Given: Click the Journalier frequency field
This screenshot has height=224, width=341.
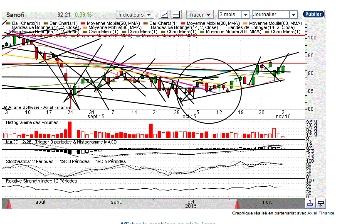Looking at the screenshot, I should point(271,15).
